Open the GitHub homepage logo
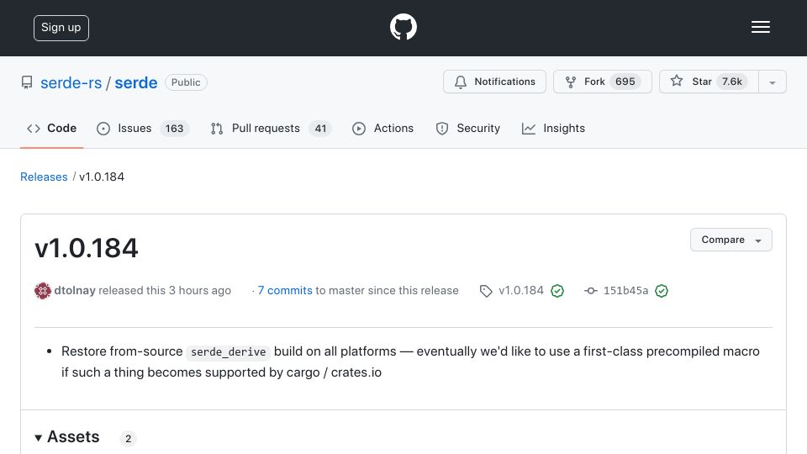This screenshot has width=807, height=454. (403, 27)
